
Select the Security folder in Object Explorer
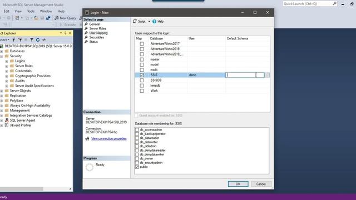[x=16, y=56]
